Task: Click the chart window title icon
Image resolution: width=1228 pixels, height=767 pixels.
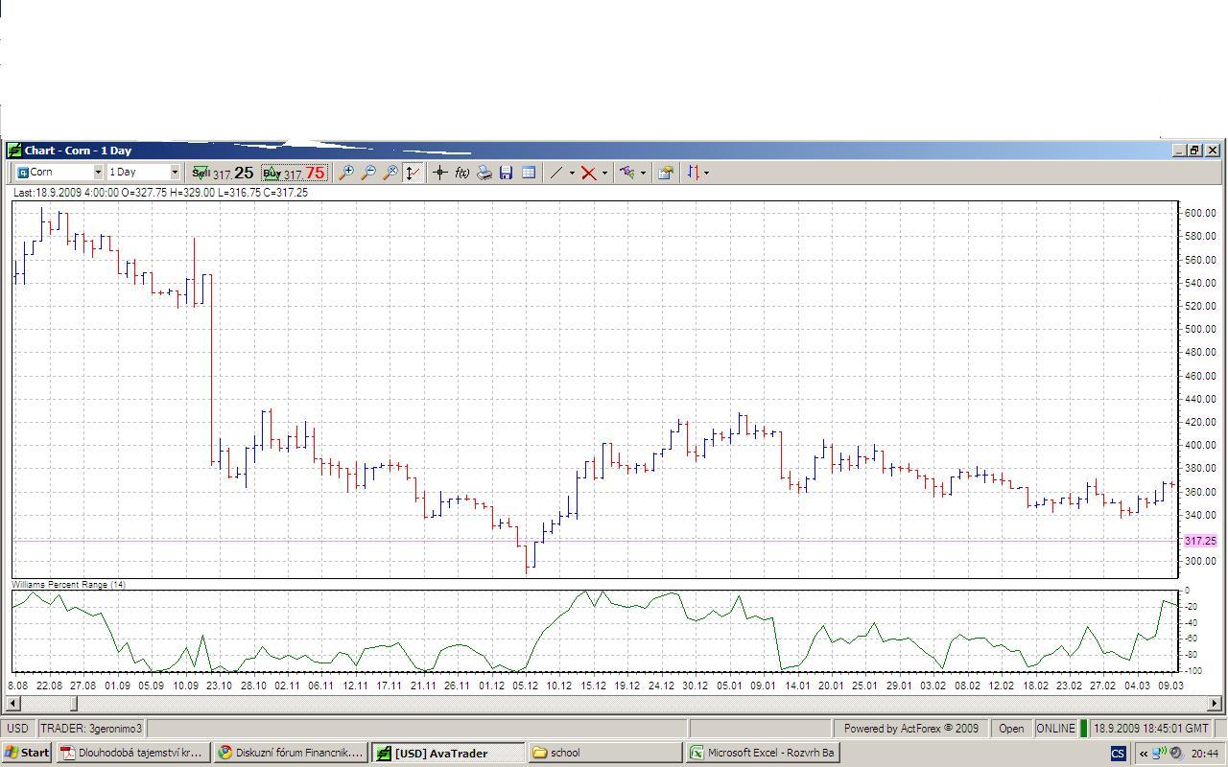Action: pyautogui.click(x=14, y=151)
